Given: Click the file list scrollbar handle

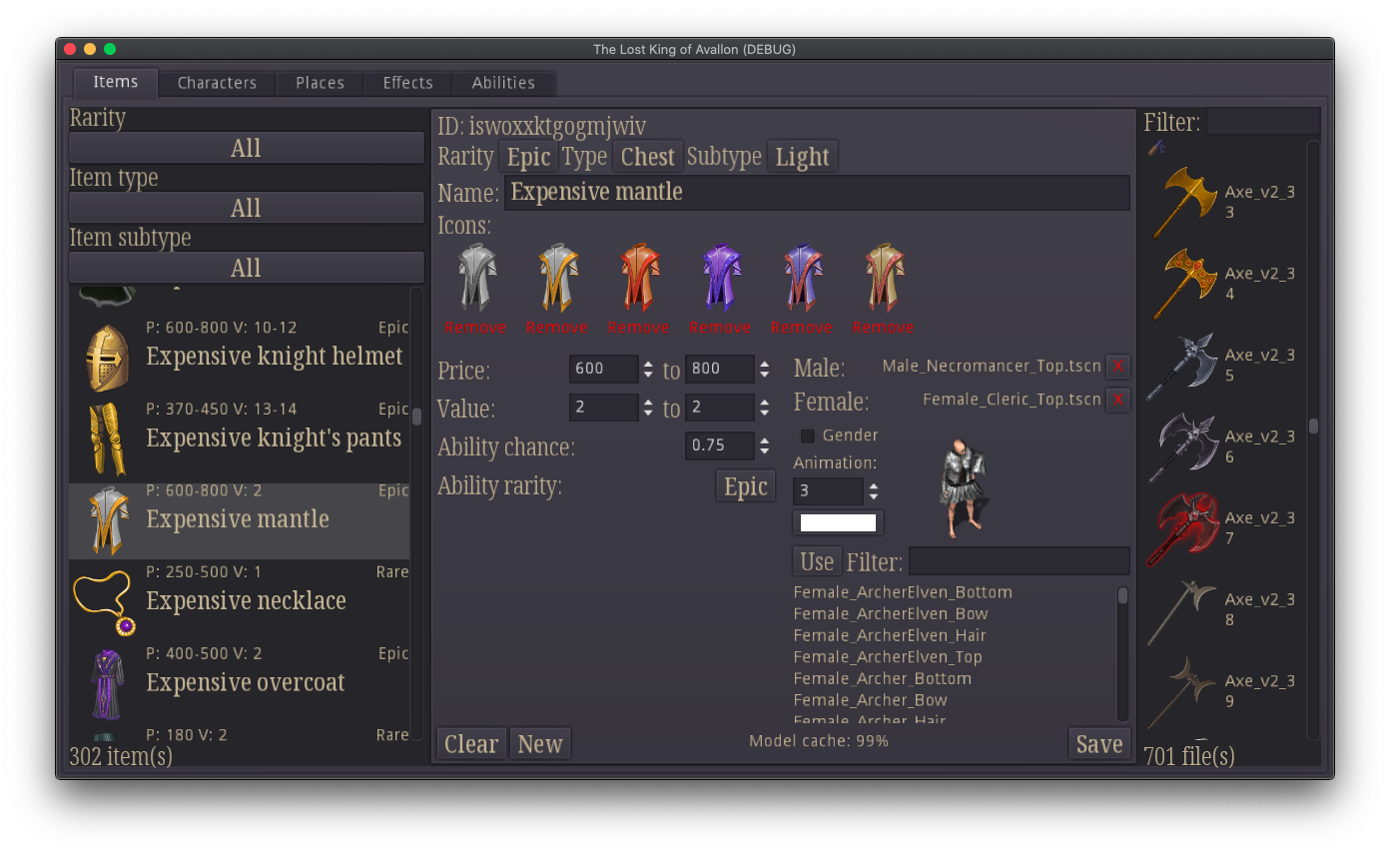Looking at the screenshot, I should pos(1313,426).
